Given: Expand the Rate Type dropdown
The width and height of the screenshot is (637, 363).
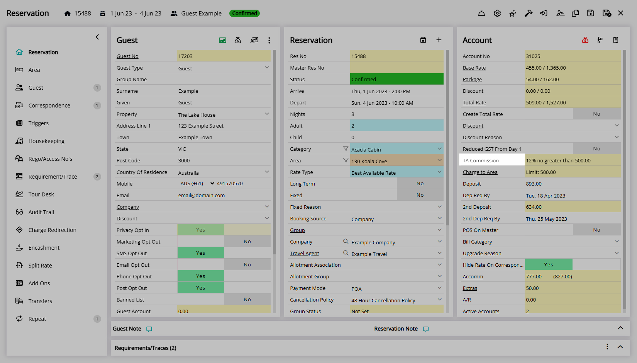Looking at the screenshot, I should pyautogui.click(x=439, y=172).
